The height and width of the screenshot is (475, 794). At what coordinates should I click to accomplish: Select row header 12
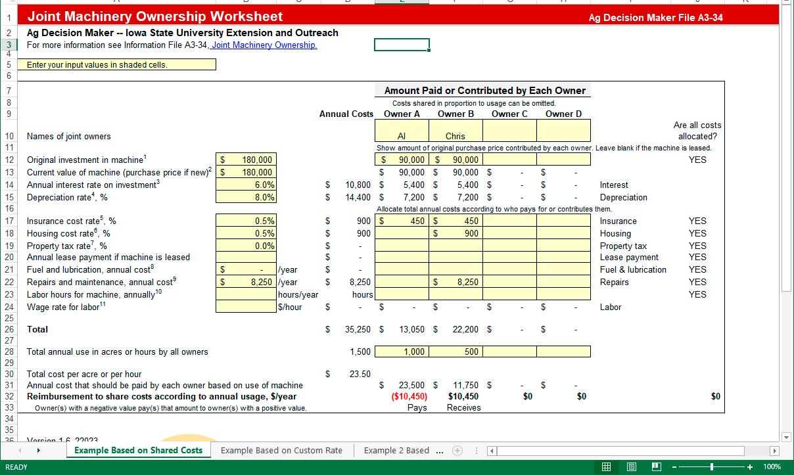9,160
